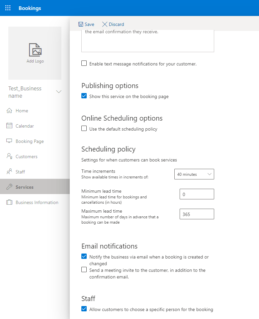Click the Save button label
The height and width of the screenshot is (319, 259).
coord(89,24)
